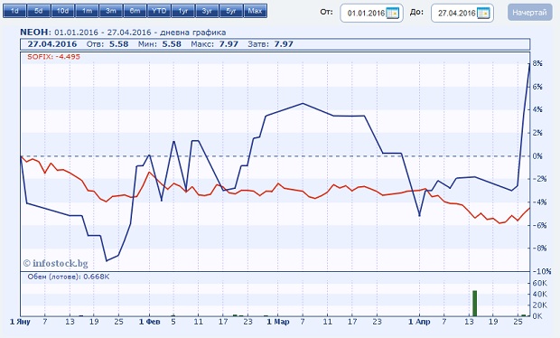Click the Отв: 5.58 opening value
This screenshot has width=560, height=338.
click(107, 44)
